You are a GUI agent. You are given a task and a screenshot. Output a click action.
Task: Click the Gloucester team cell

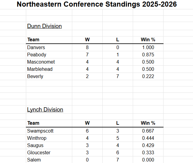(x=39, y=153)
